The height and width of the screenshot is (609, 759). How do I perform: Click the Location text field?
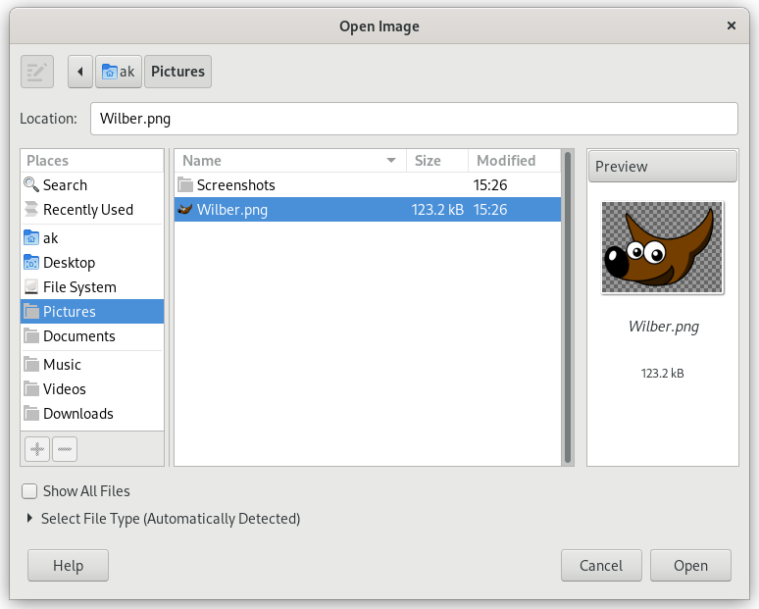(x=414, y=119)
